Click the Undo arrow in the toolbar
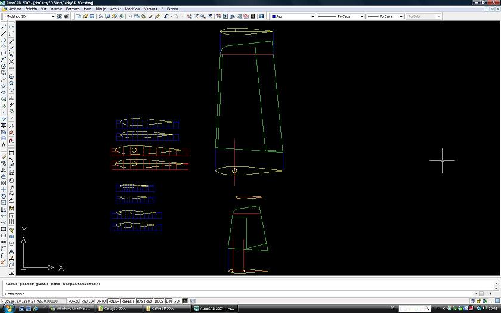Image resolution: width=501 pixels, height=313 pixels. pyautogui.click(x=165, y=17)
